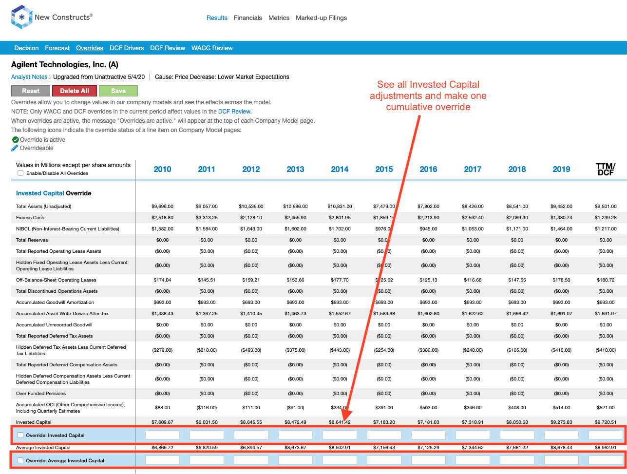Click the 2014 column header
627x474 pixels.
coord(340,169)
